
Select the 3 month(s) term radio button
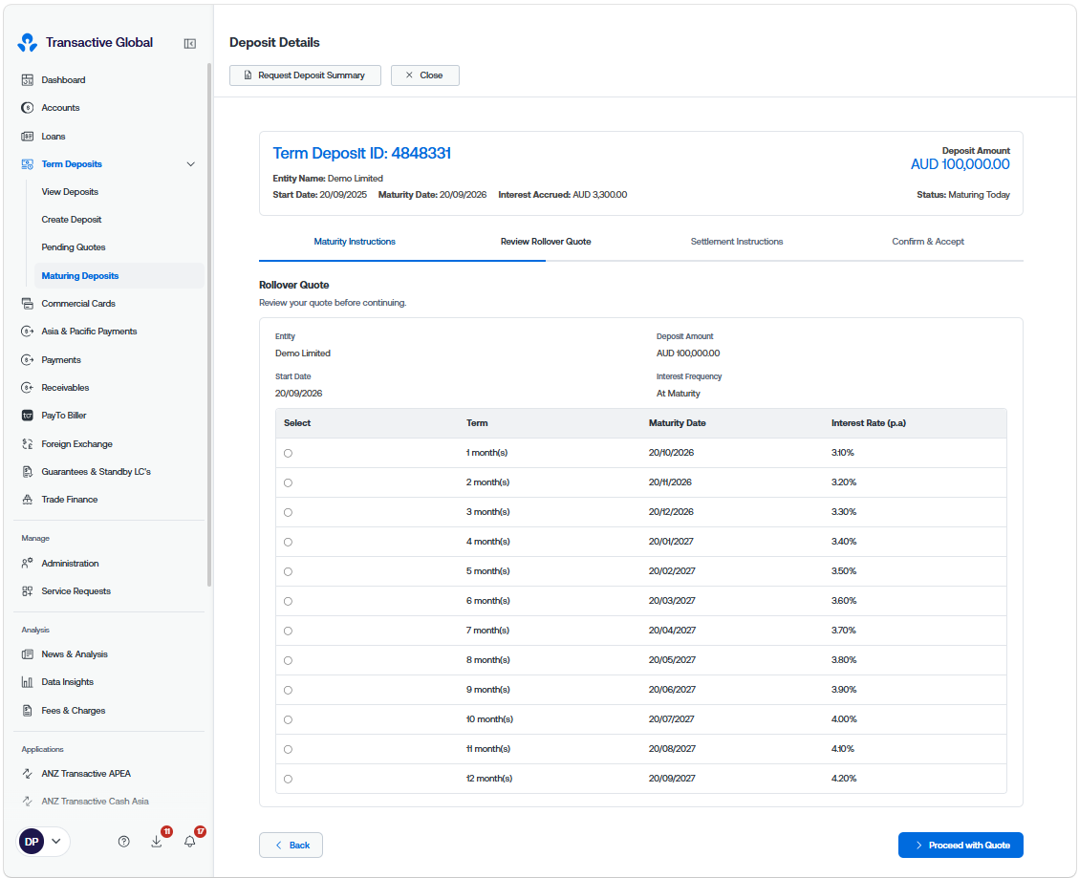tap(289, 513)
